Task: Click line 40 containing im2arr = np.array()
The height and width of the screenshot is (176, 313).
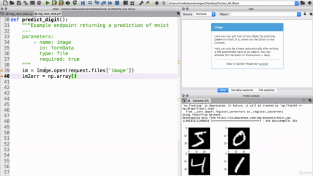Action: 94,76
